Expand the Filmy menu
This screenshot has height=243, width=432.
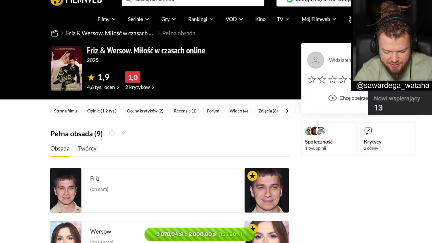[x=106, y=19]
